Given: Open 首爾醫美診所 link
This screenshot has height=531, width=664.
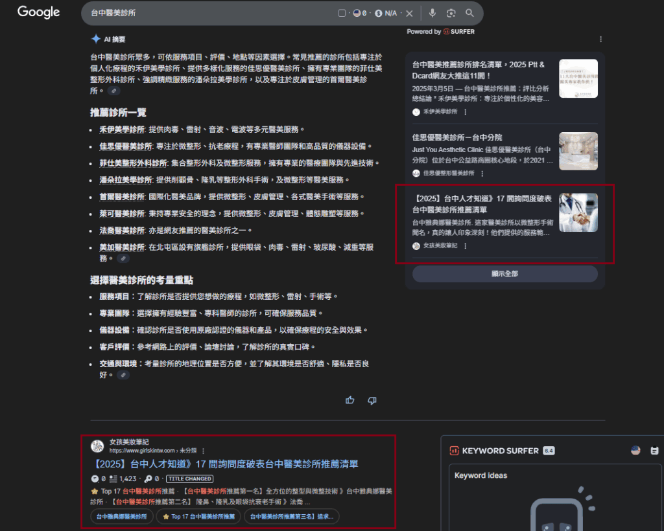Looking at the screenshot, I should [x=122, y=197].
